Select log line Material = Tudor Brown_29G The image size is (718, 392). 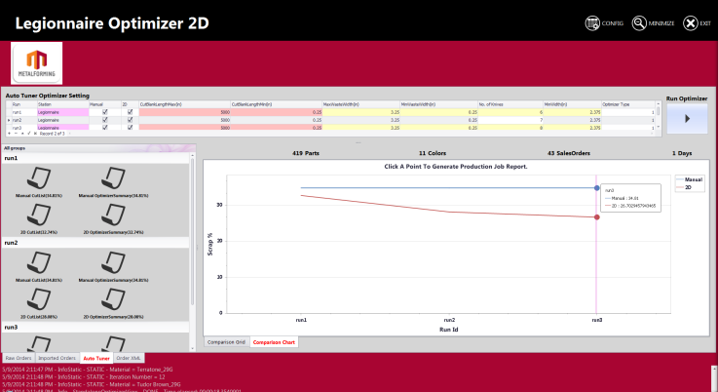click(x=92, y=384)
